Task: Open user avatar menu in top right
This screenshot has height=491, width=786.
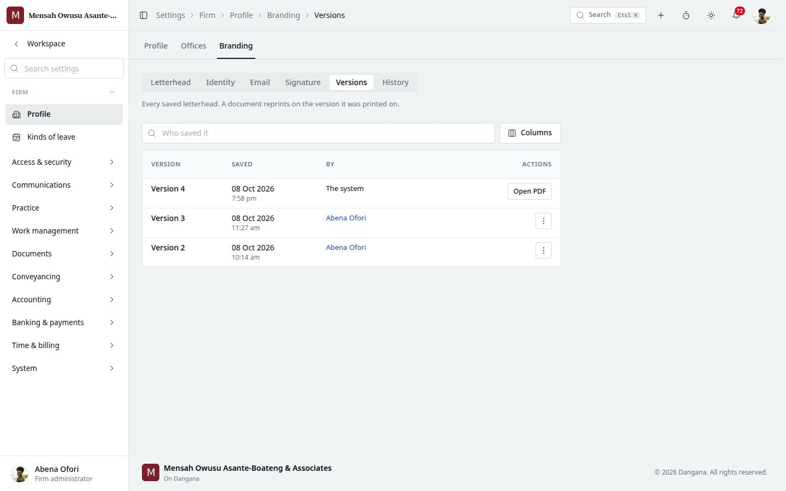Action: pyautogui.click(x=761, y=15)
